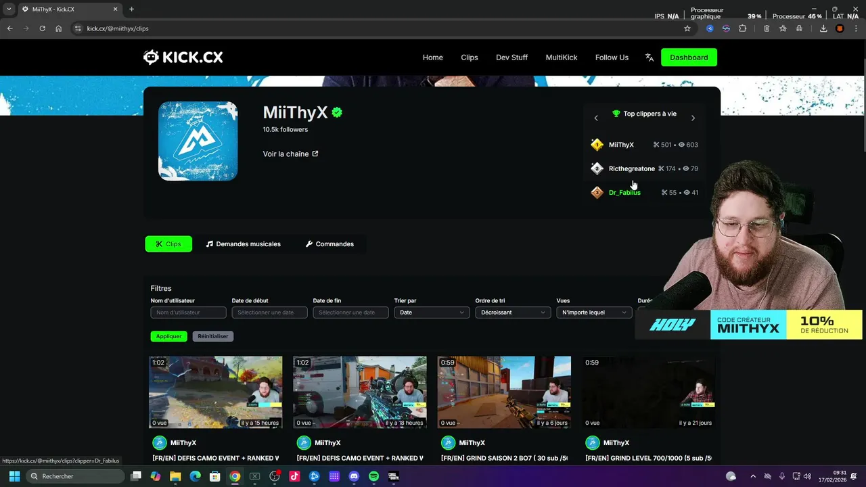Open Discord from the taskbar

354,476
